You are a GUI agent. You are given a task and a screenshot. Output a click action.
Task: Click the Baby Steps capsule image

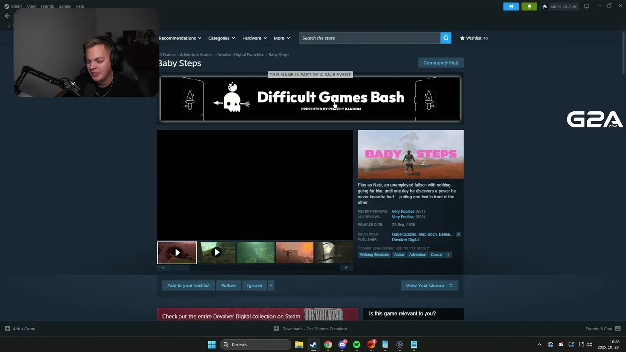[410, 154]
